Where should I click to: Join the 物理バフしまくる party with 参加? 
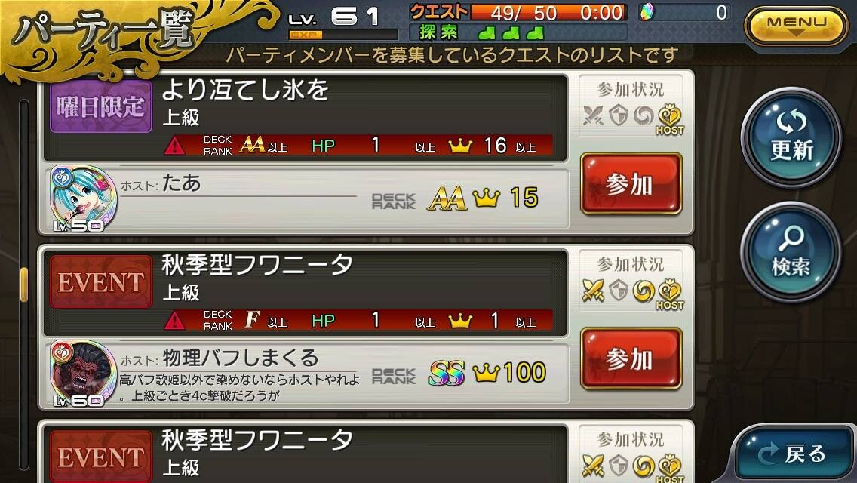[x=631, y=358]
